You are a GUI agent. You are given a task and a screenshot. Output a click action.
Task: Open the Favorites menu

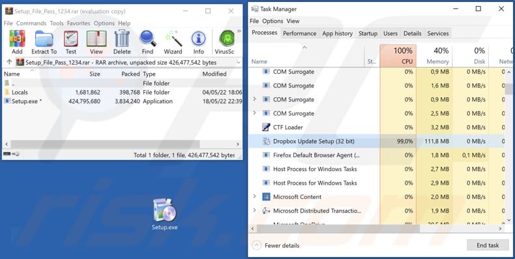[x=78, y=23]
